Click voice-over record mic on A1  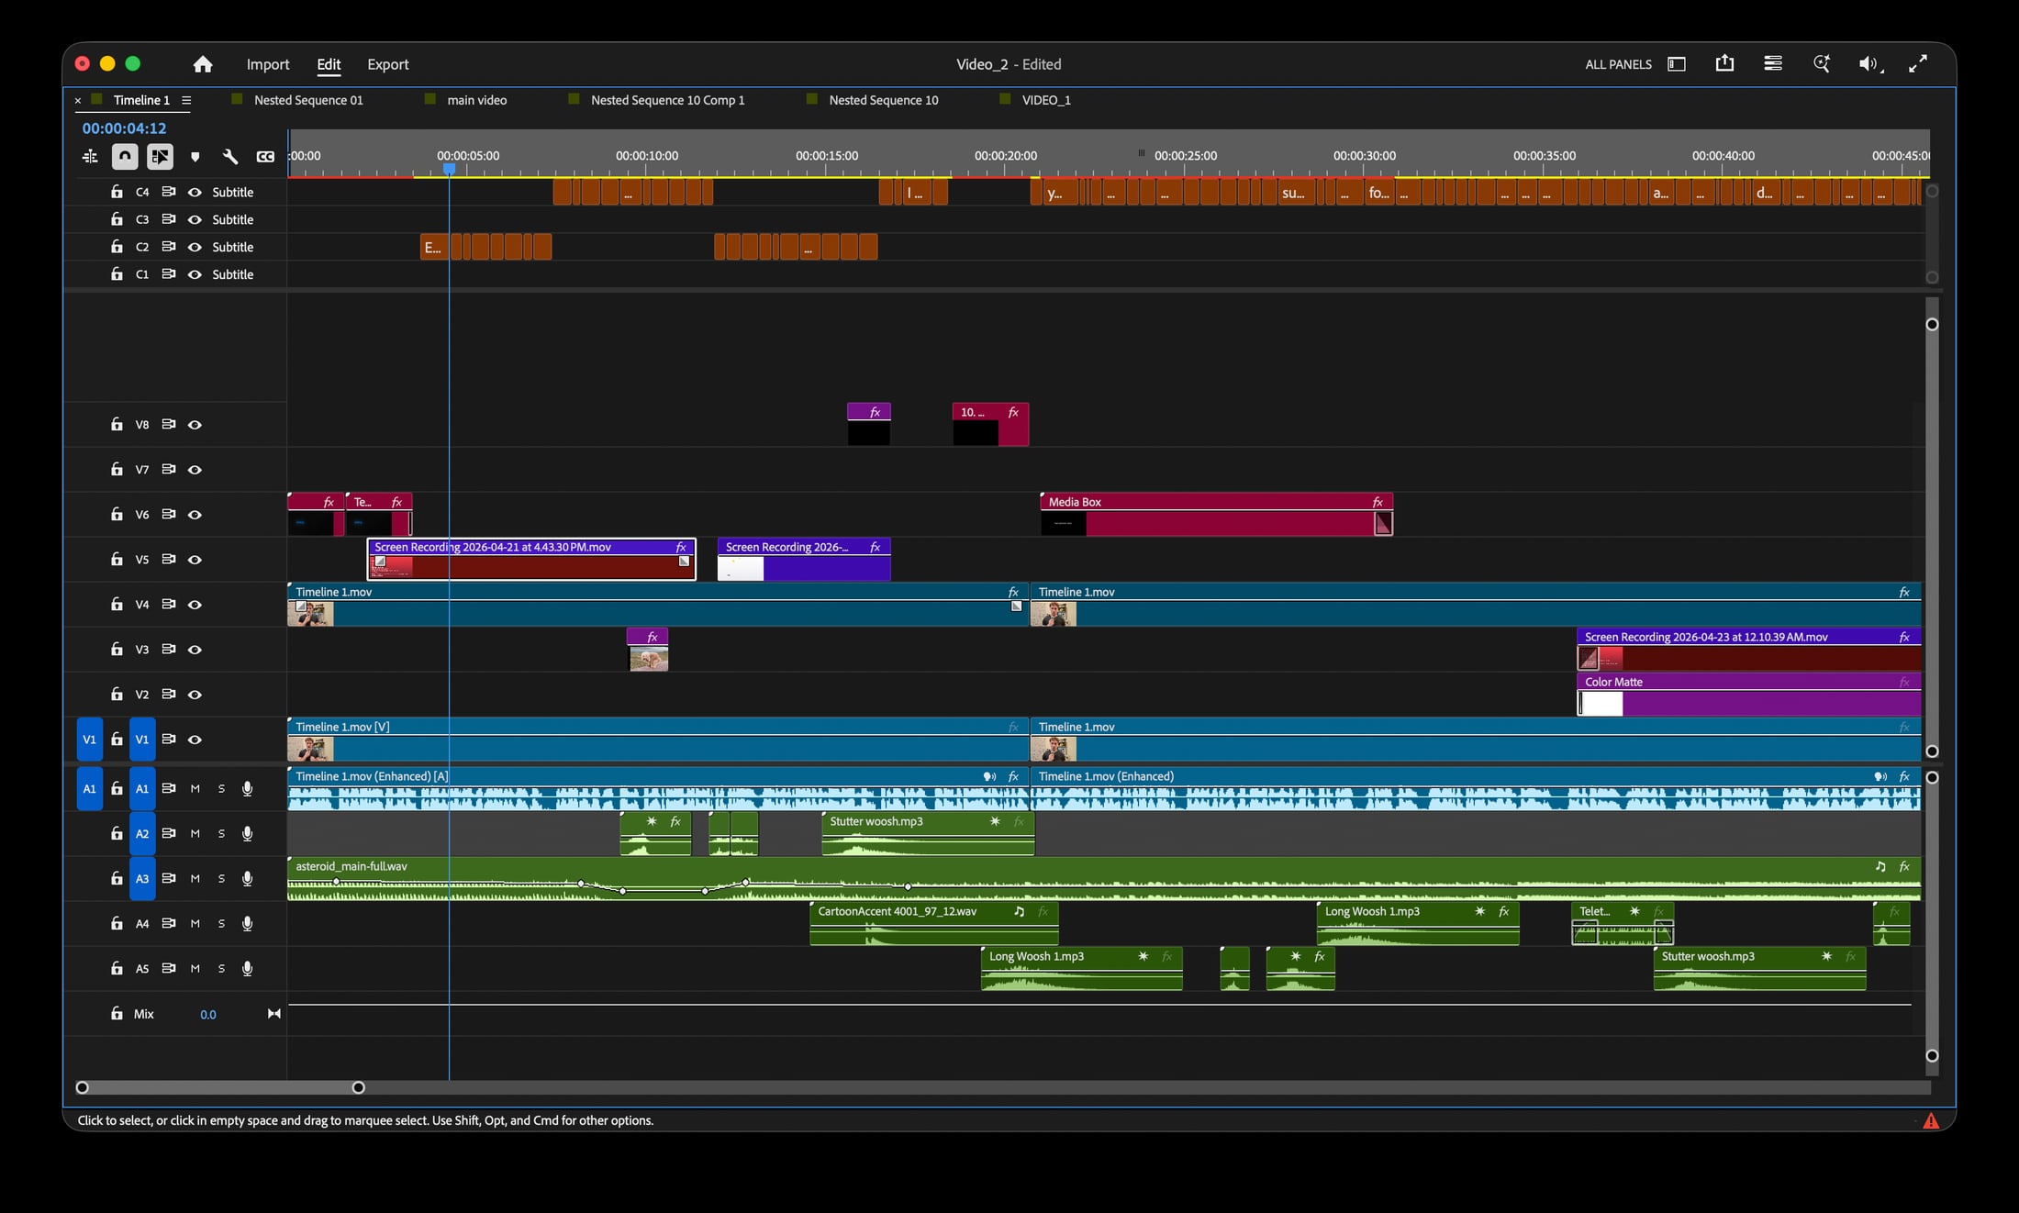pyautogui.click(x=247, y=788)
